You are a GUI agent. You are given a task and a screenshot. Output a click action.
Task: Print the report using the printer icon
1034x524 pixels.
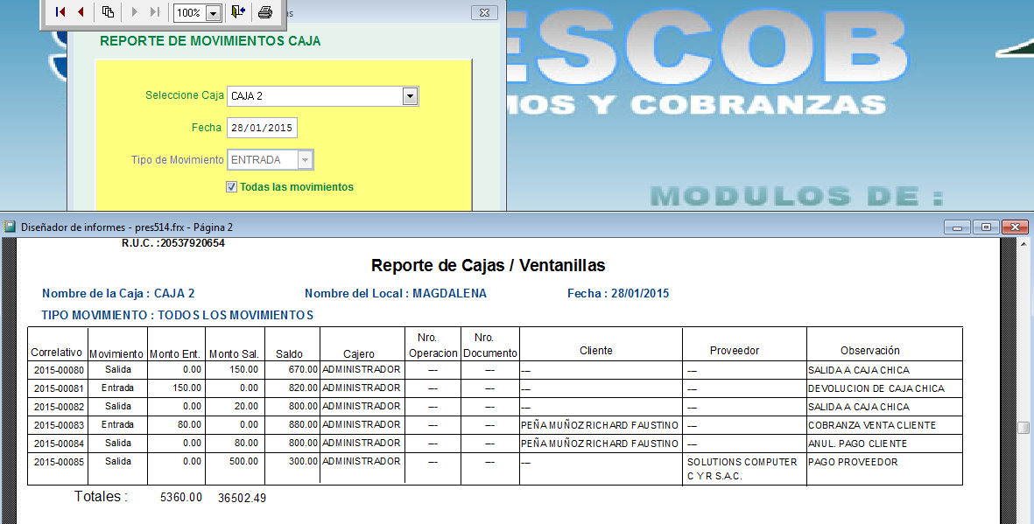point(265,12)
